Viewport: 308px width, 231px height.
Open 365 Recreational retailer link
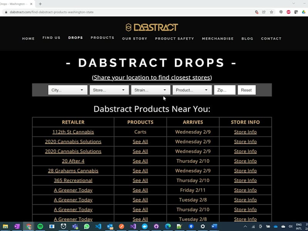coord(73,180)
